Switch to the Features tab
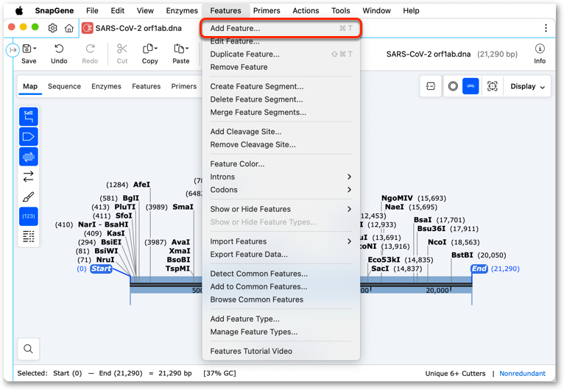Viewport: 564px width, 390px height. click(x=146, y=86)
